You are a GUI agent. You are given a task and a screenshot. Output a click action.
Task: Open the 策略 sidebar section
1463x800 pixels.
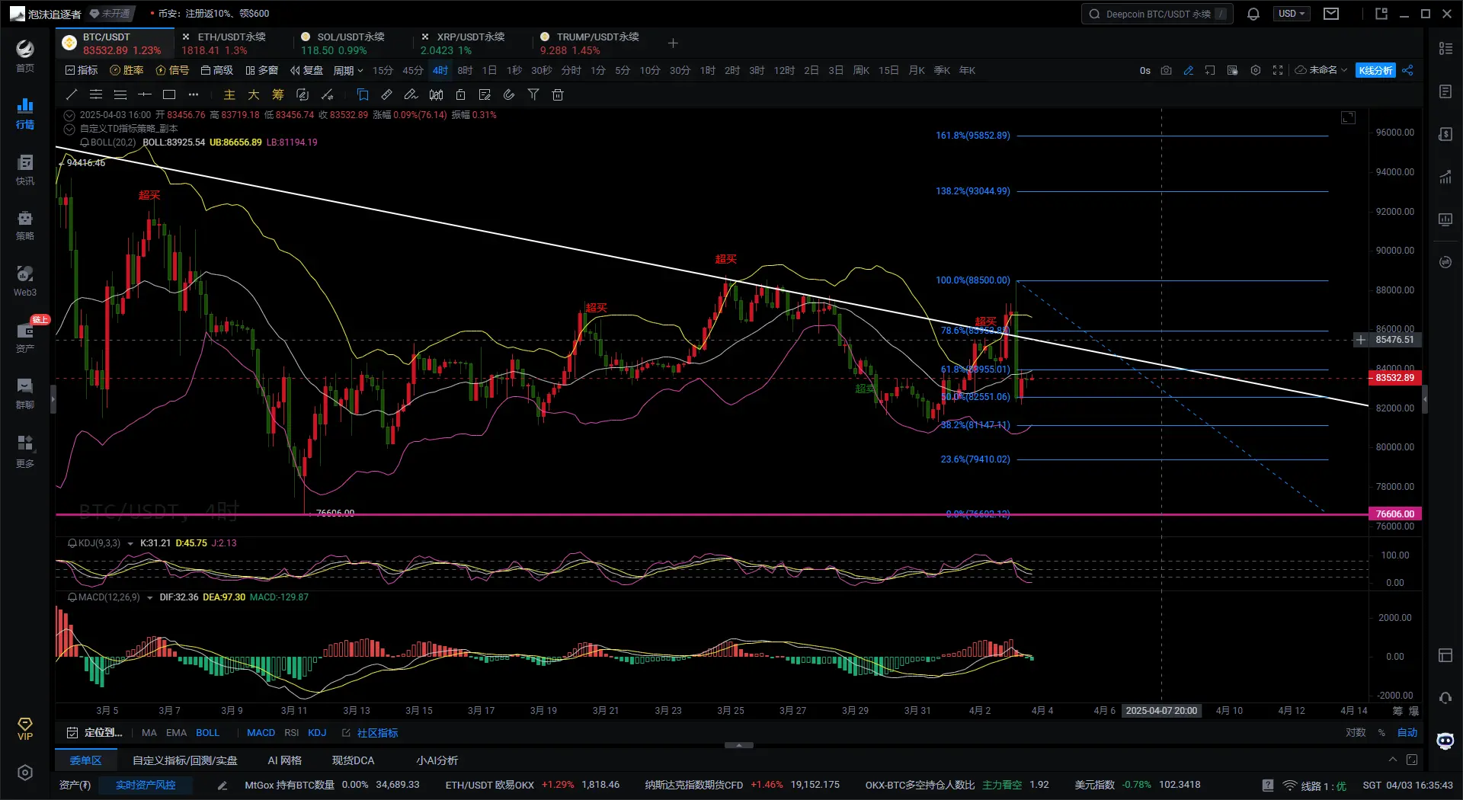point(25,225)
